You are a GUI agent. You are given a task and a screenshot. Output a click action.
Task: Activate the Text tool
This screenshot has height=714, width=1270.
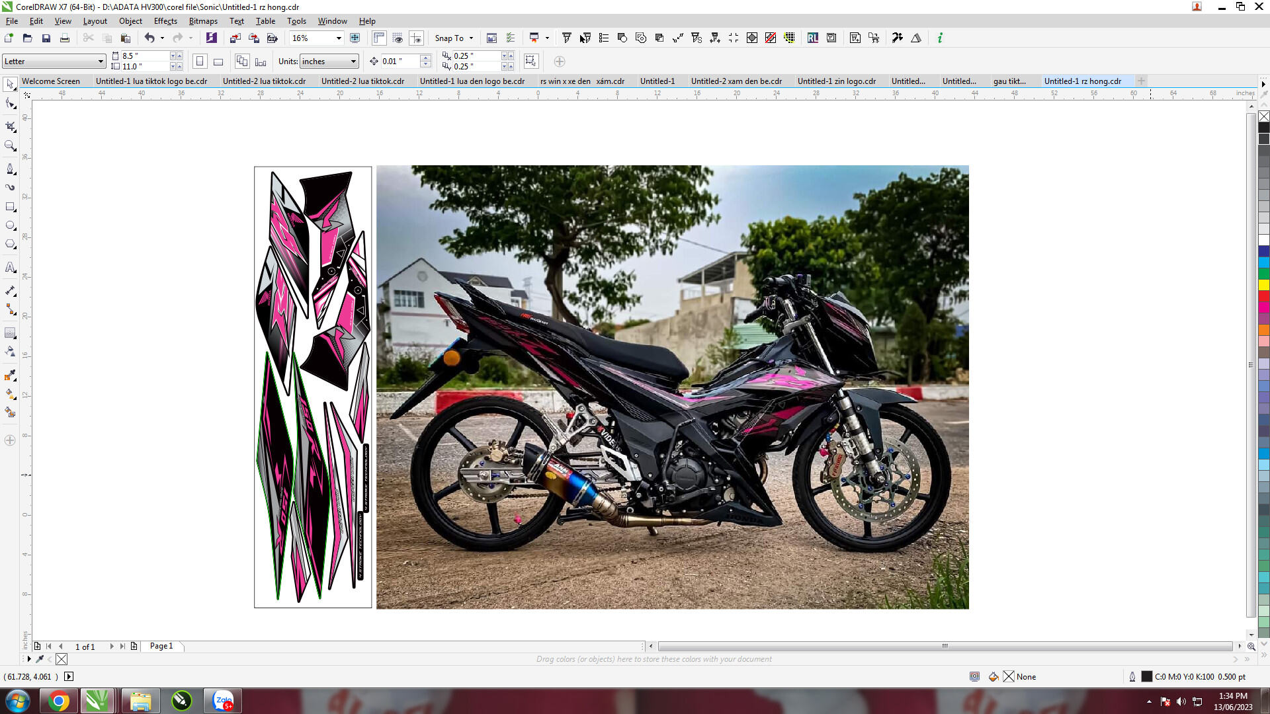[10, 268]
